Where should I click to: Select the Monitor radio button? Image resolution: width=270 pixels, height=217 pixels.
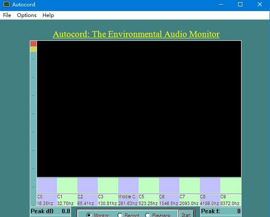(98, 215)
